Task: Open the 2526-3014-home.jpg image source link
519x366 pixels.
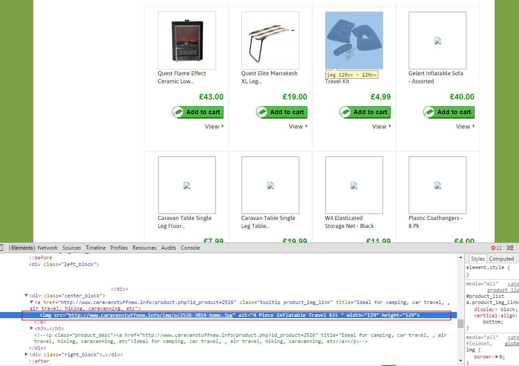Action: 151,315
